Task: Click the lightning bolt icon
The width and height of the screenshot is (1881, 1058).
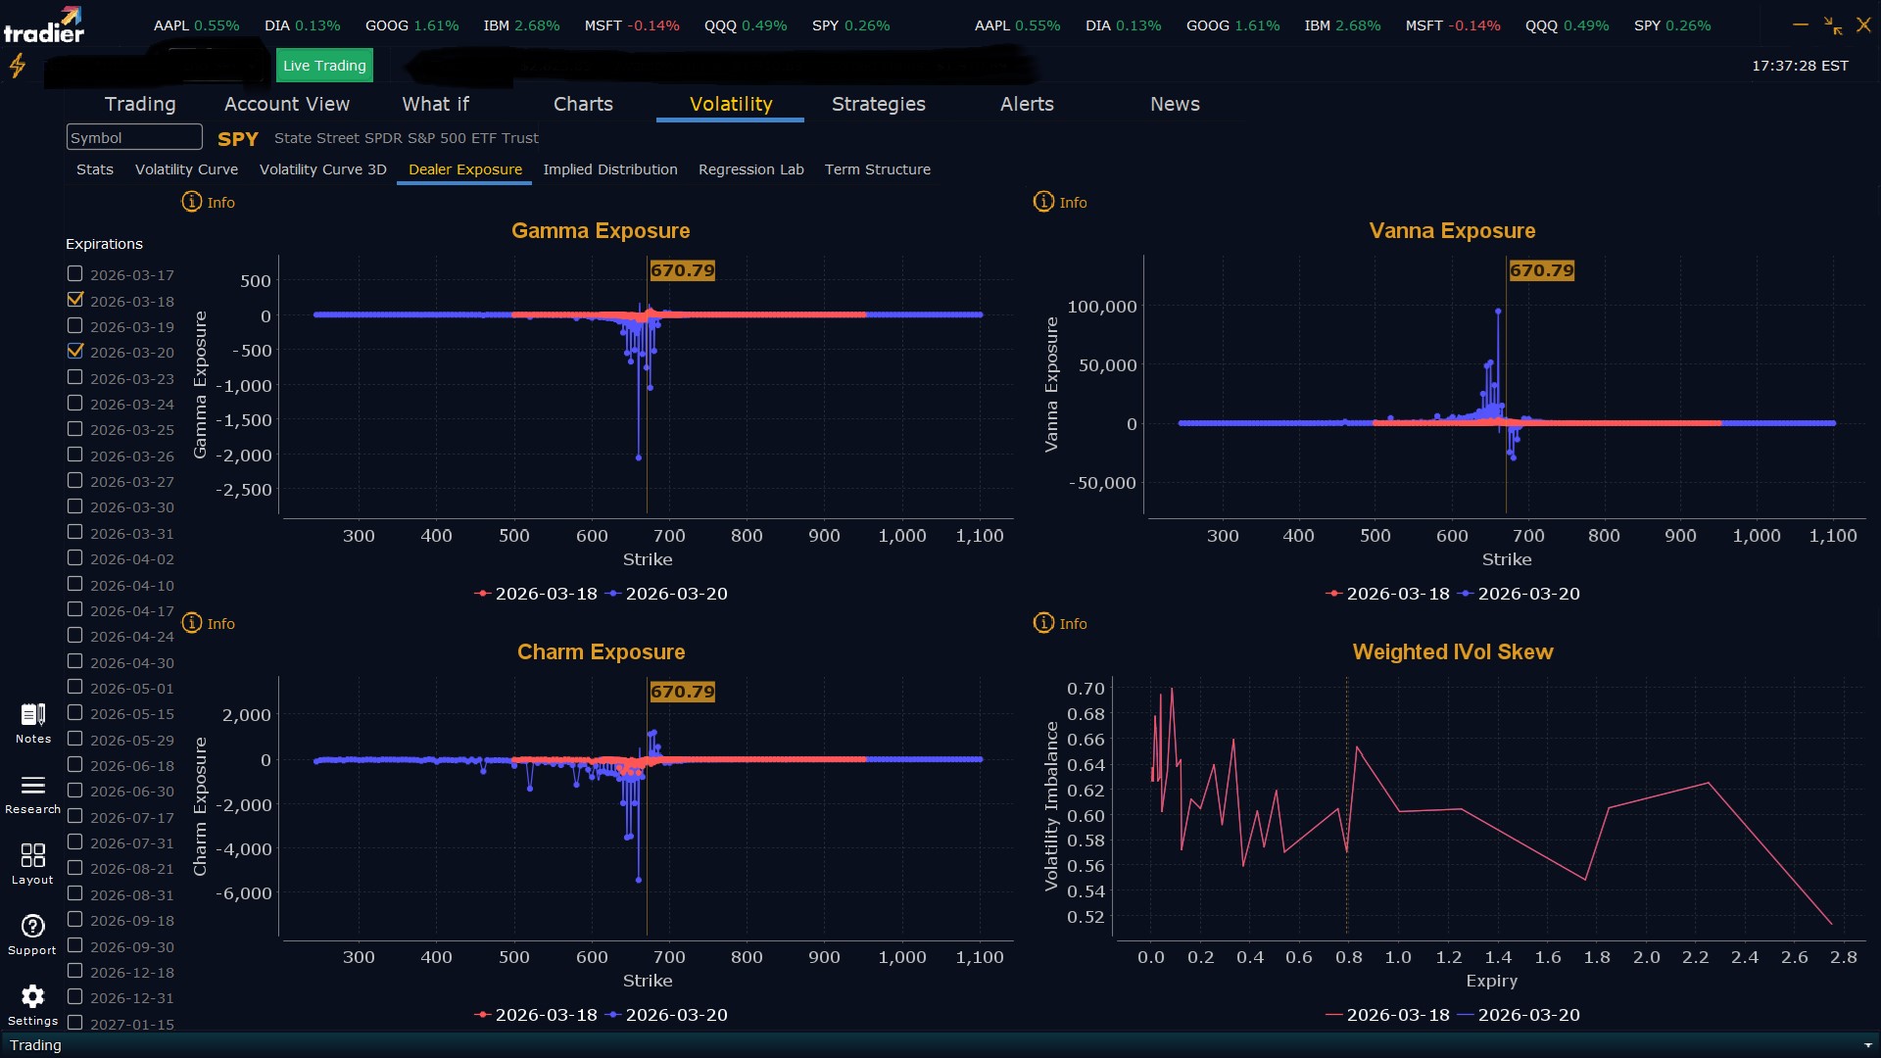Action: coord(18,66)
